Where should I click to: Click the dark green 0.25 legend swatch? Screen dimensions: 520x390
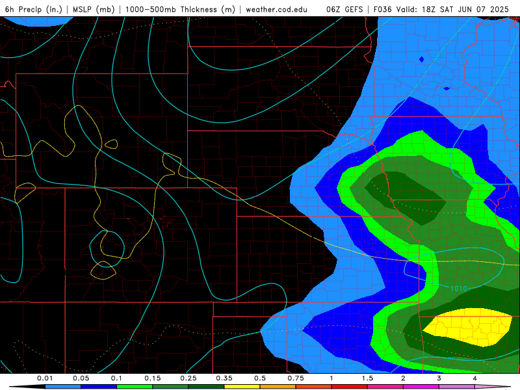click(x=206, y=387)
